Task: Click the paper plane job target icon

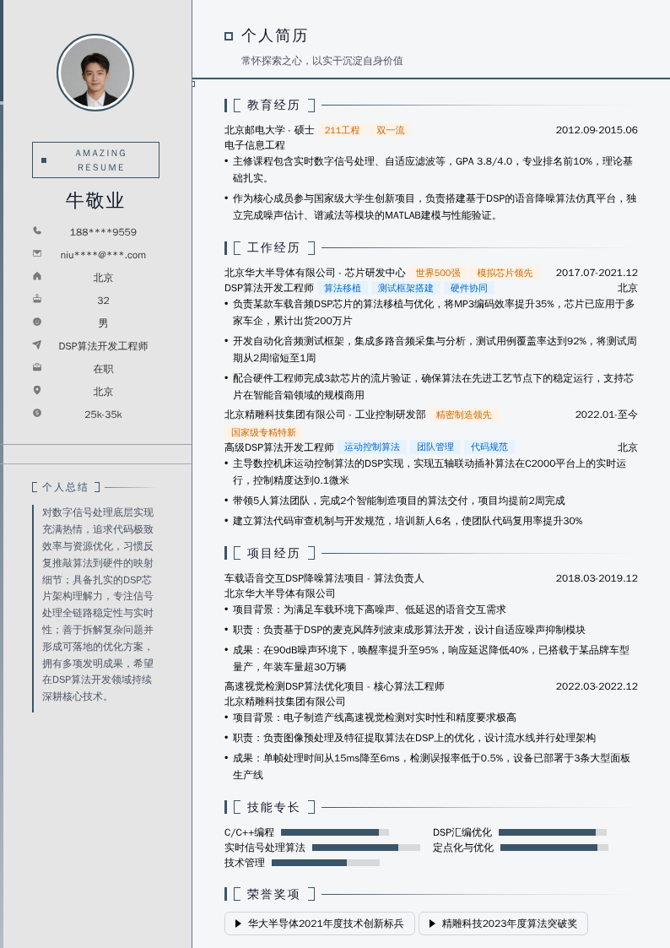Action: tap(37, 344)
